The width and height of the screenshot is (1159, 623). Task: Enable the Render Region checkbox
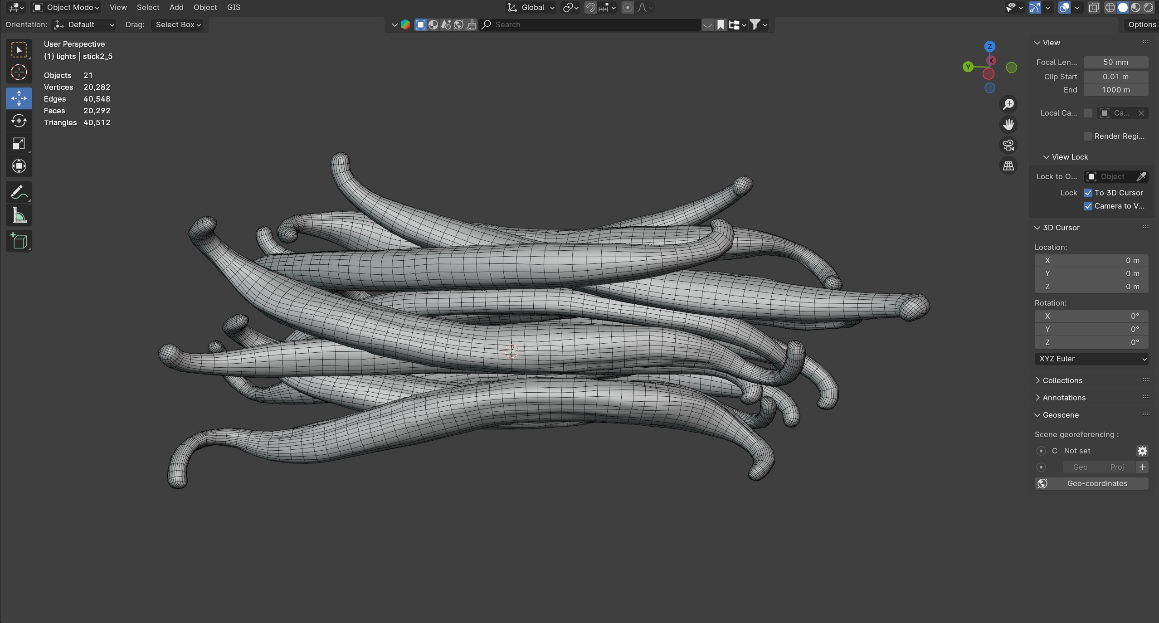(1088, 136)
